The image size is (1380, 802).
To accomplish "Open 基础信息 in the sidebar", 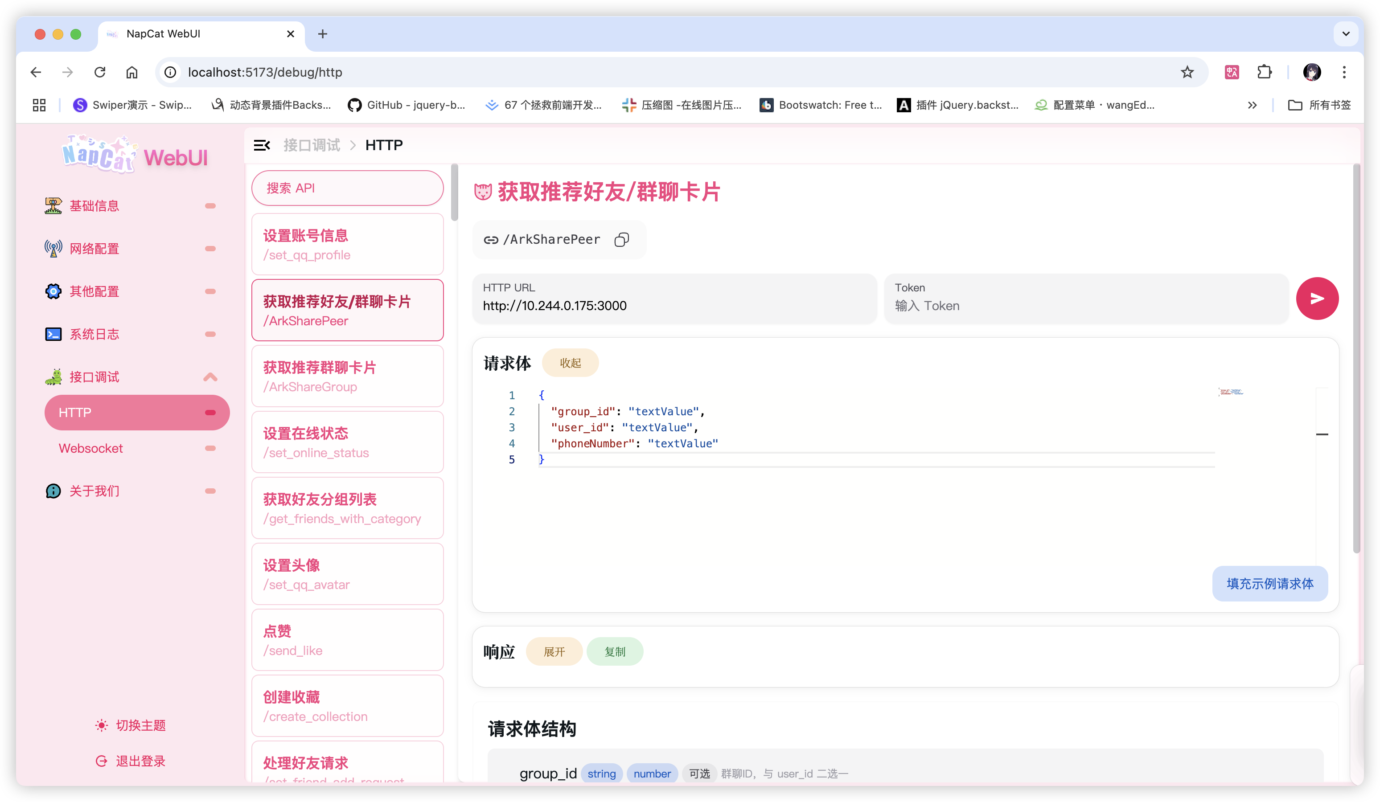I will click(x=130, y=206).
